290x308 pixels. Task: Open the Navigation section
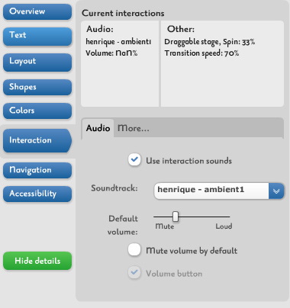pos(37,170)
